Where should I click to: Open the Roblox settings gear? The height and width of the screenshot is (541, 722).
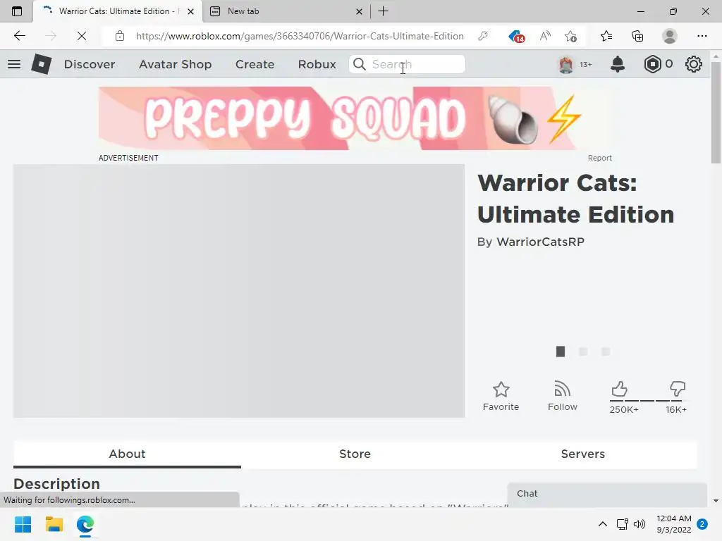[x=694, y=64]
